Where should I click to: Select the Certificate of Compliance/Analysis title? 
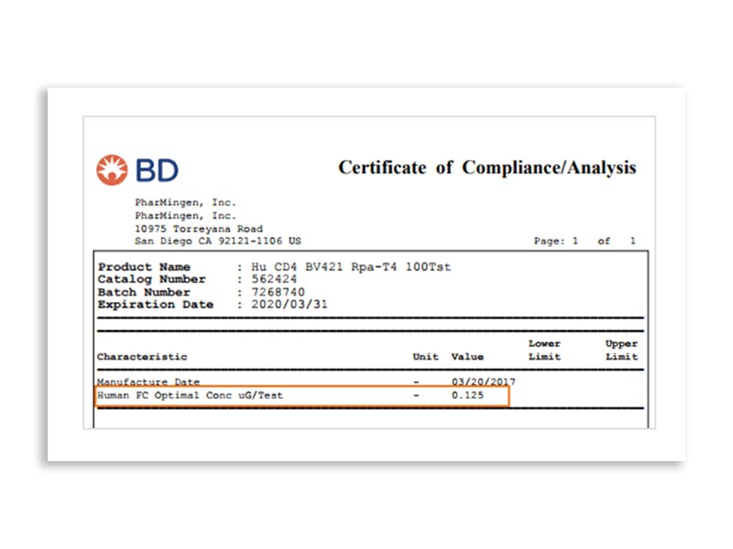coord(487,167)
